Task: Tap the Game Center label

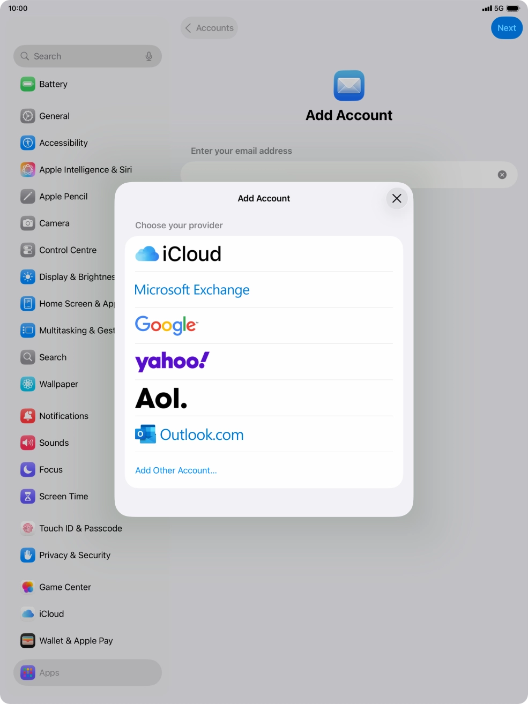Action: [65, 587]
